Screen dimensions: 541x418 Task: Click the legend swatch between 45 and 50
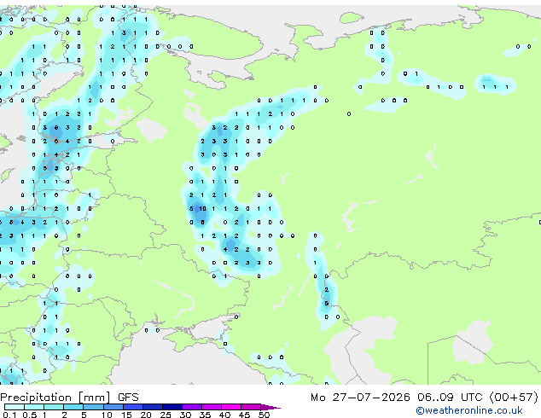[x=251, y=407]
